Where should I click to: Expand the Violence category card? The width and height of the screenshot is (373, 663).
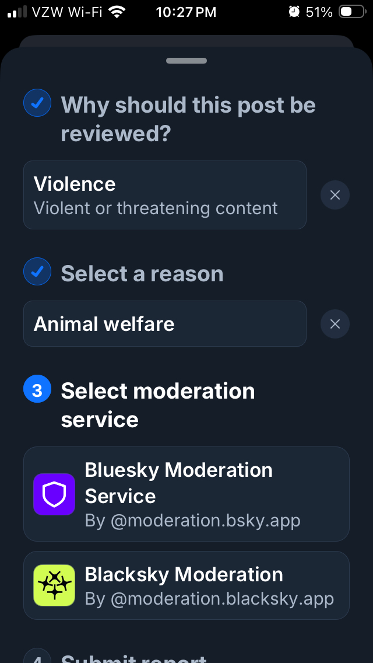164,195
